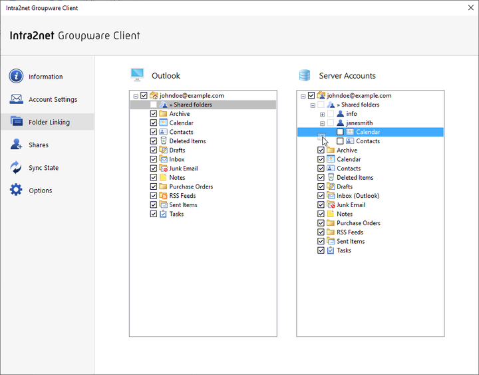The width and height of the screenshot is (479, 375).
Task: Uncheck Inbox (Outlook) in Server Accounts
Action: click(321, 195)
